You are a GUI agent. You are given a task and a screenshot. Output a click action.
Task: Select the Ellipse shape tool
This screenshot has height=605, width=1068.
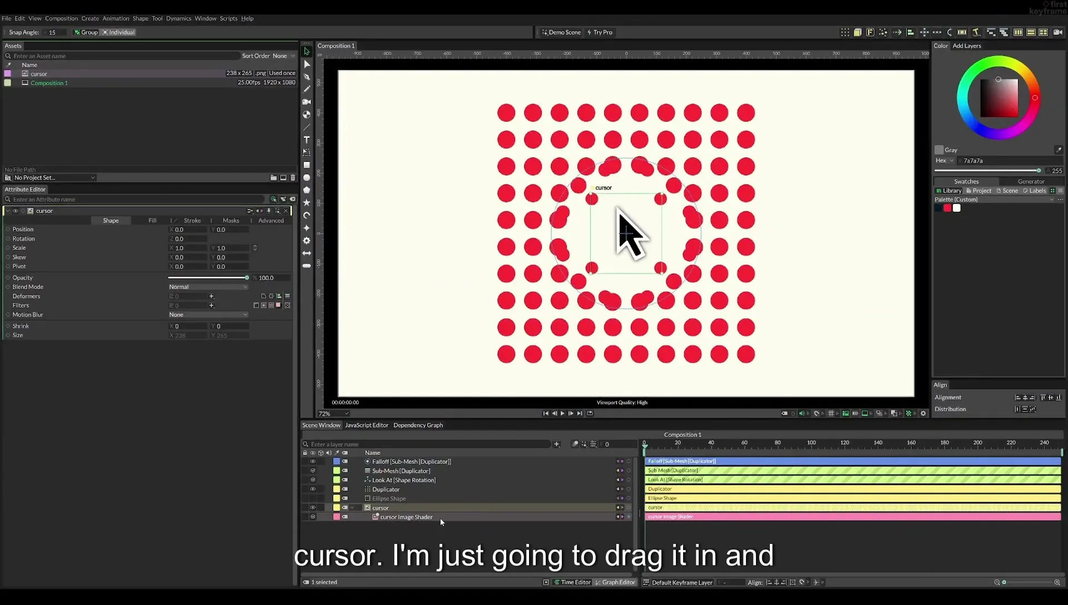tap(306, 177)
